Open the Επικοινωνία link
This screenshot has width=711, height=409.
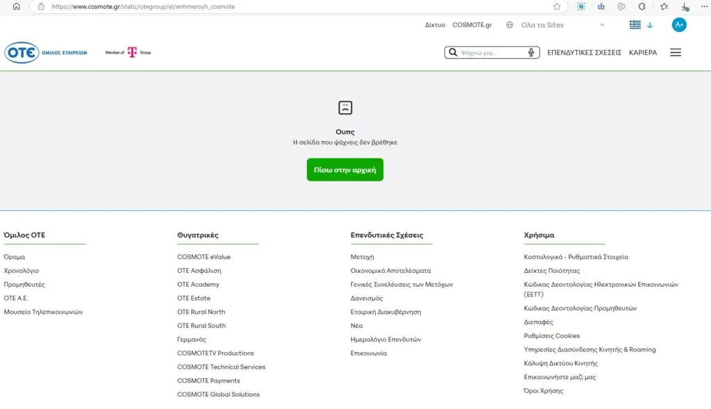(x=368, y=353)
